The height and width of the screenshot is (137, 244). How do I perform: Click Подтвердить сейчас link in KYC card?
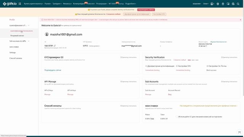coord(53,70)
